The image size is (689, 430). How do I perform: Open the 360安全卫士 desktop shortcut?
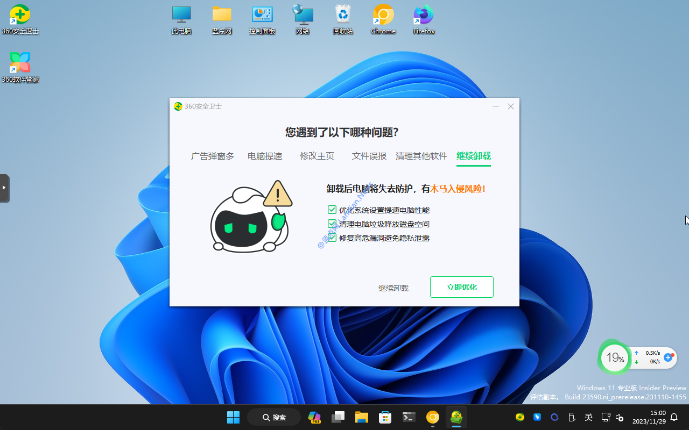[x=20, y=20]
